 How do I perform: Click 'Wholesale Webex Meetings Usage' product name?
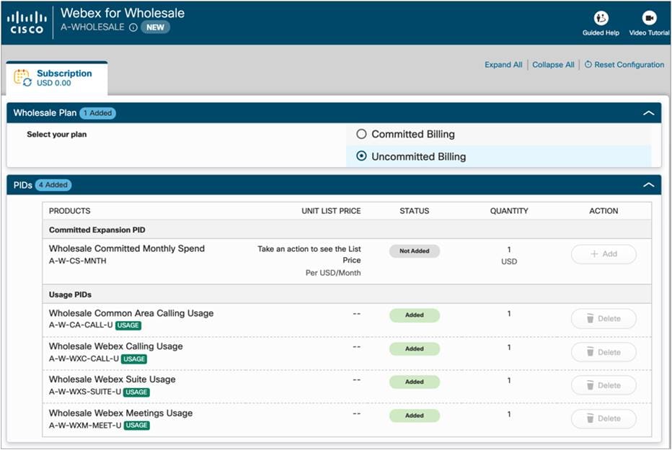click(121, 413)
